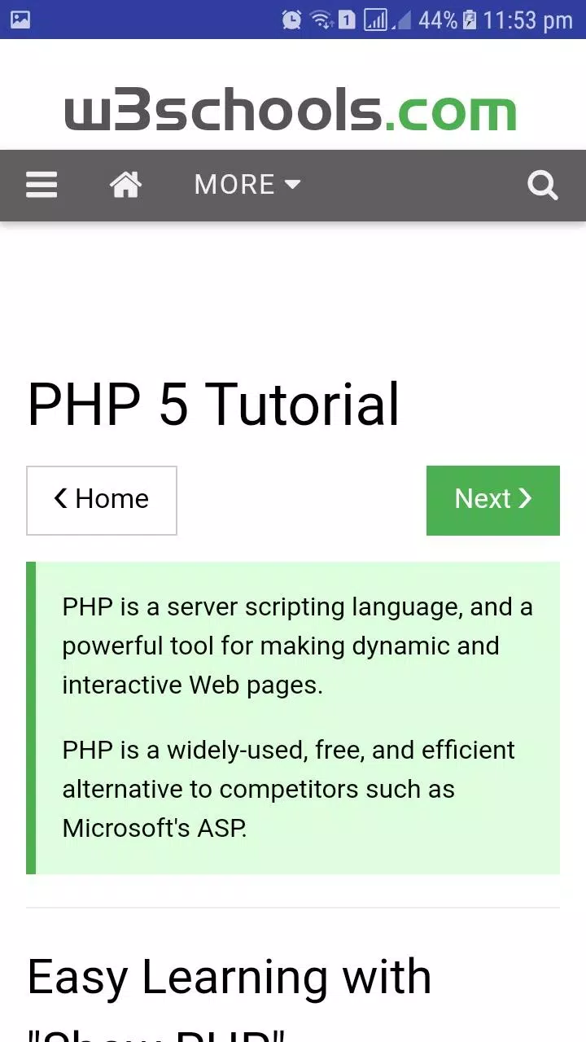Open the search magnifier icon
Image resolution: width=586 pixels, height=1042 pixels.
click(x=543, y=185)
